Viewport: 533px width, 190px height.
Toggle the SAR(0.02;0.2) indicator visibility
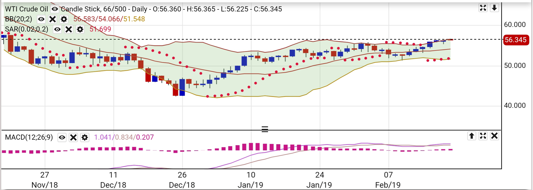[x=57, y=30]
